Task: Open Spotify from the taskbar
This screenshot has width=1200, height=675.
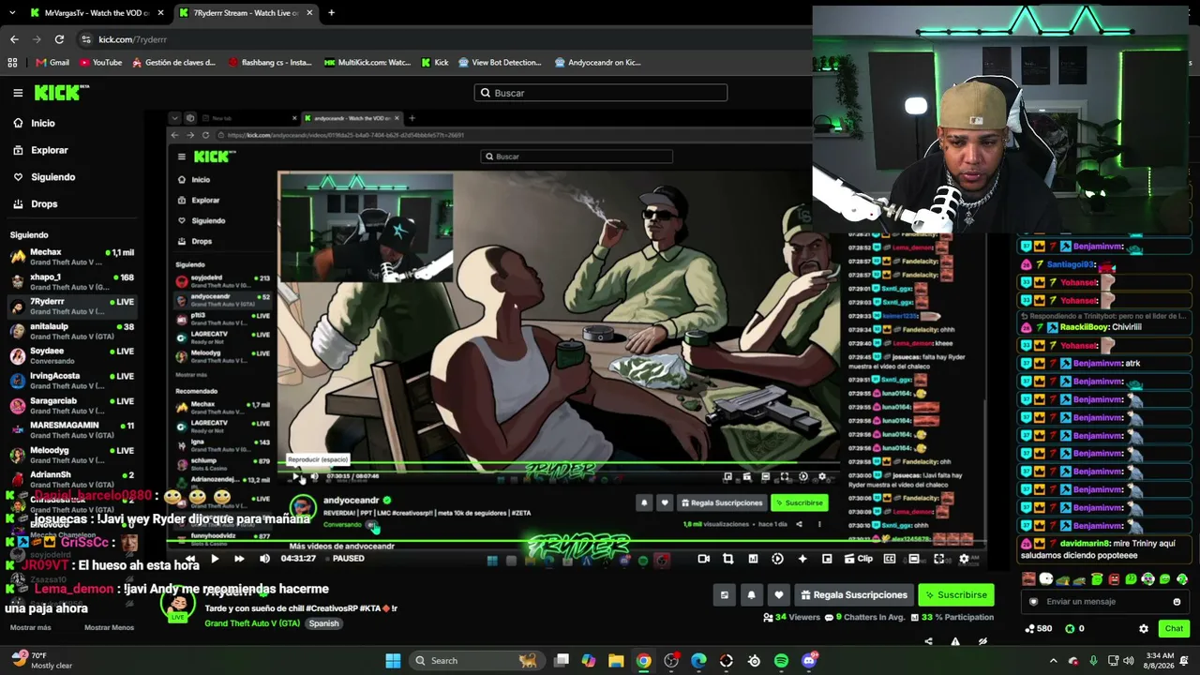Action: [x=781, y=661]
